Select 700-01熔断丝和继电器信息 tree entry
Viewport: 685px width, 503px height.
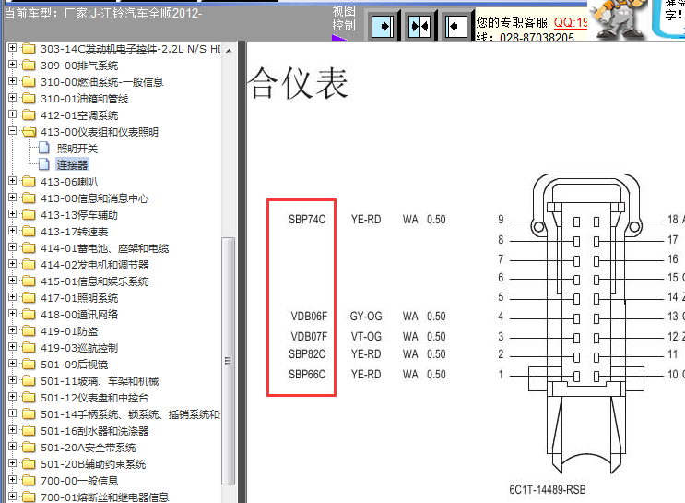105,497
